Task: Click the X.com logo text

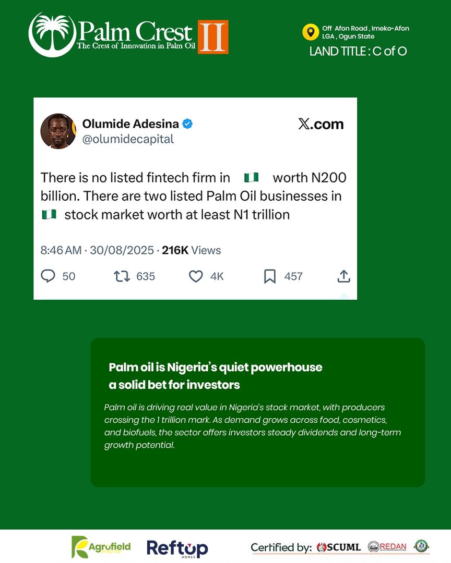Action: pyautogui.click(x=321, y=124)
